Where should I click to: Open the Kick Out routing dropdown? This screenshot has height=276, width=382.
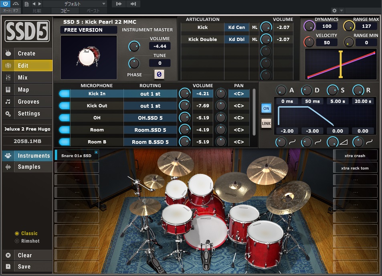(x=150, y=106)
